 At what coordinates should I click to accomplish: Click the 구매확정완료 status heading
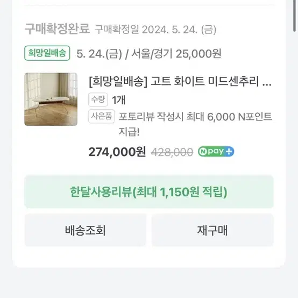(57, 29)
